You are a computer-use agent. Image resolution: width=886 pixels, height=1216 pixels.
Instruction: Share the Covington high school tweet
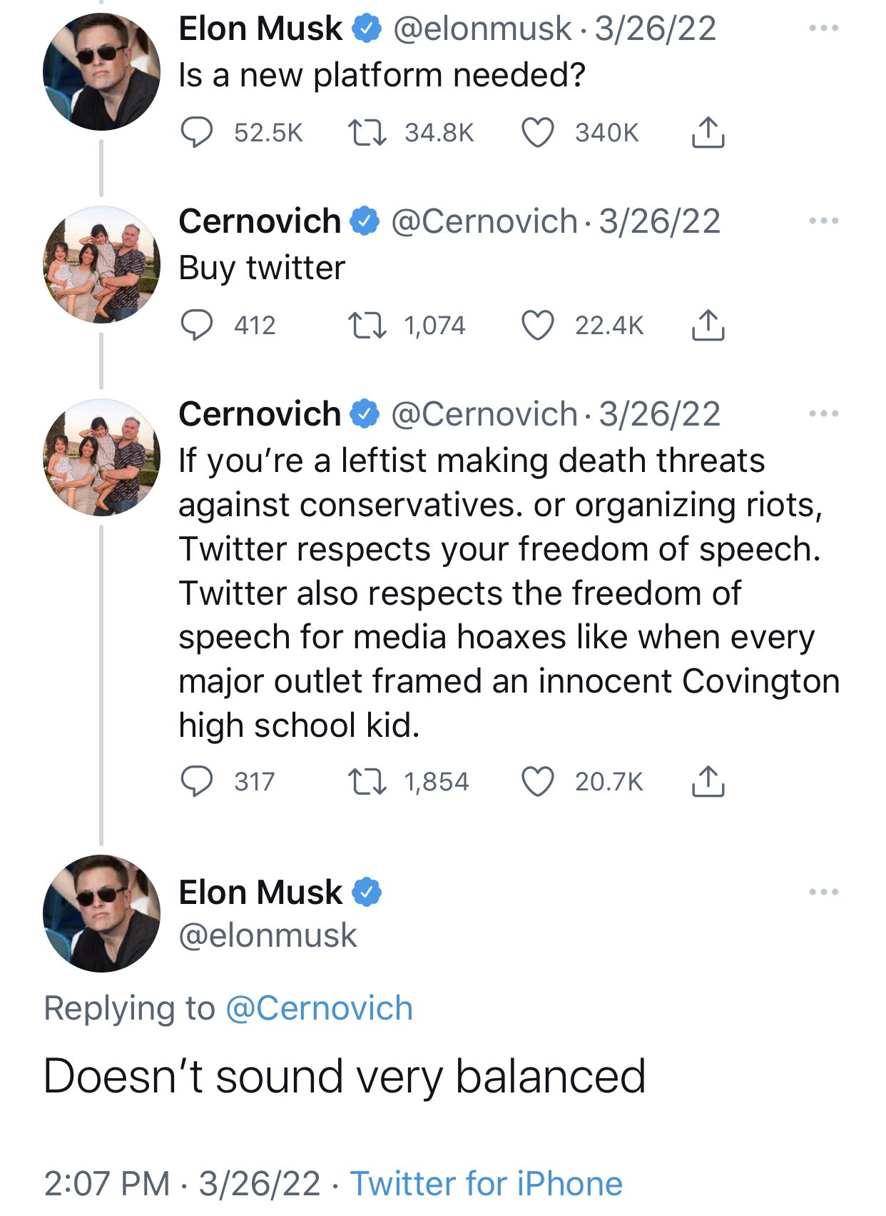(x=708, y=781)
